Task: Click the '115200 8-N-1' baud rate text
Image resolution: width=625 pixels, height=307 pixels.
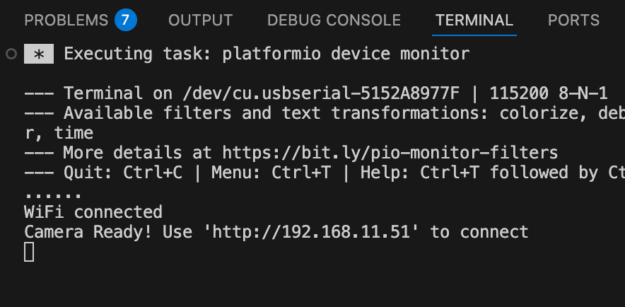Action: (x=549, y=93)
